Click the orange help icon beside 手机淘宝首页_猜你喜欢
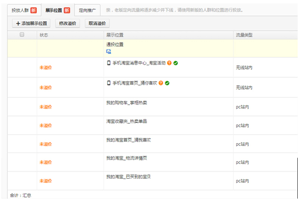Viewport: 298px width, 209px height. coord(161,83)
